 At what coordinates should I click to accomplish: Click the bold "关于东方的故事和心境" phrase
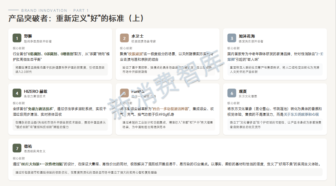301,114
